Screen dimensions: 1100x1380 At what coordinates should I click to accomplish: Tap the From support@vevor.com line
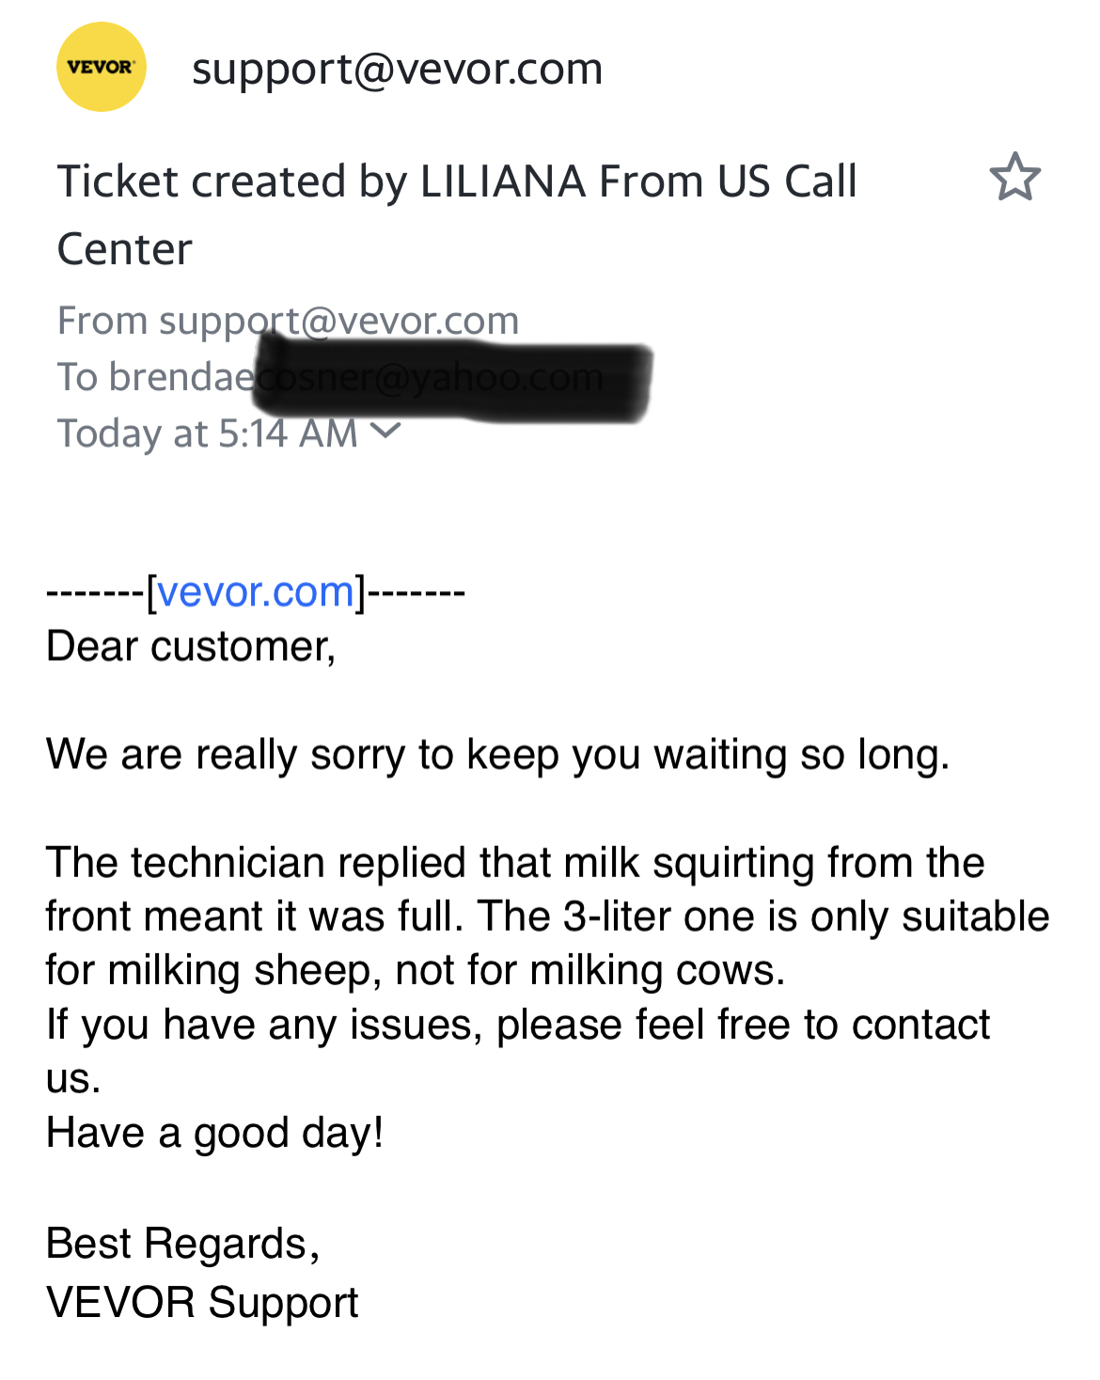(288, 321)
